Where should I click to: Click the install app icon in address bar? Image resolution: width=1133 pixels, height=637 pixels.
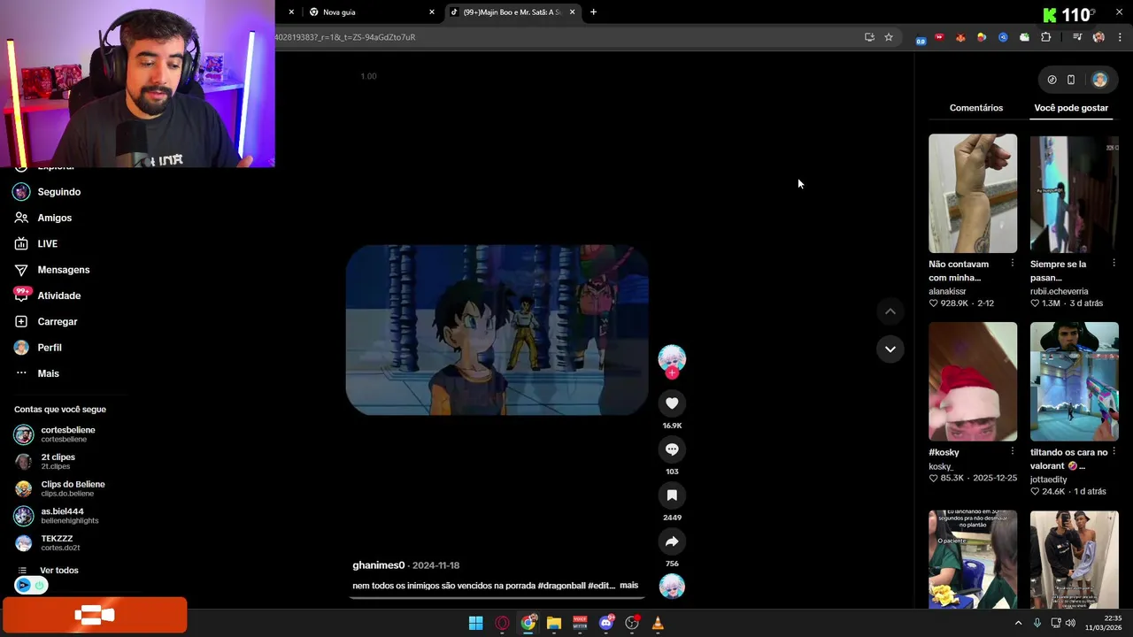click(x=869, y=37)
